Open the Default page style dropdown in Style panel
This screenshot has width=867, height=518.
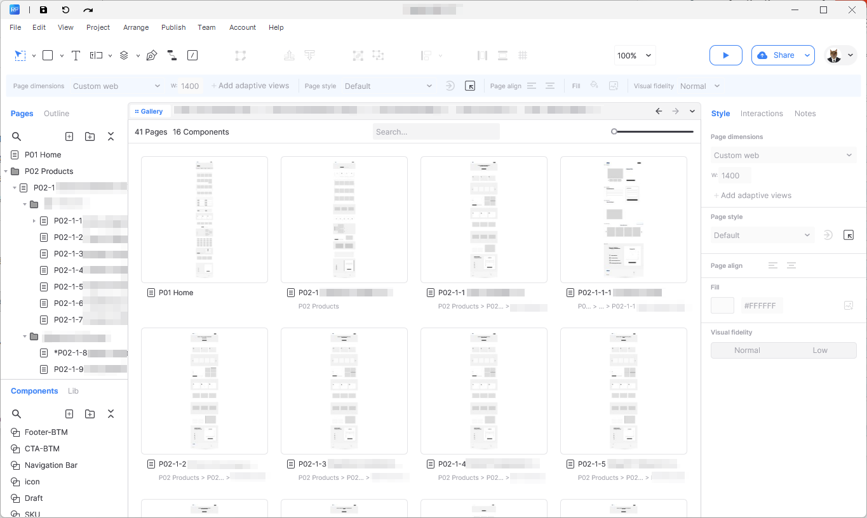pyautogui.click(x=762, y=235)
